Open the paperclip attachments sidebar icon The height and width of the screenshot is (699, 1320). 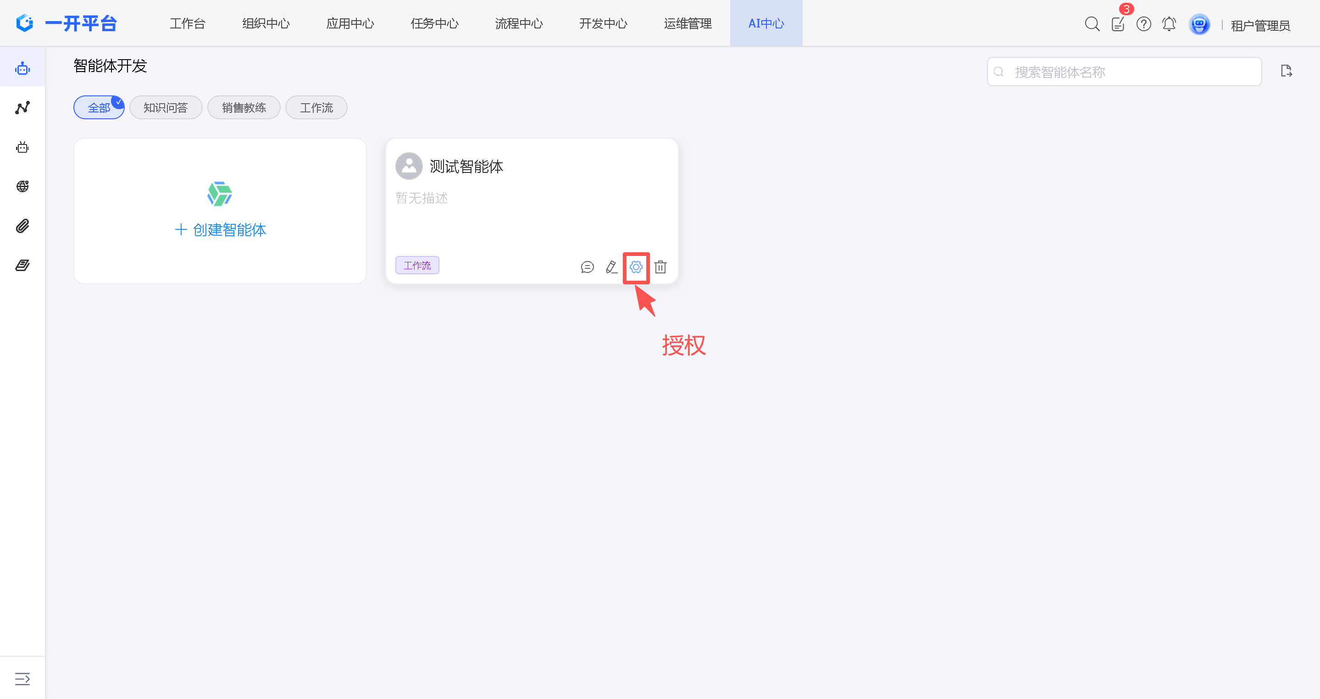click(22, 226)
